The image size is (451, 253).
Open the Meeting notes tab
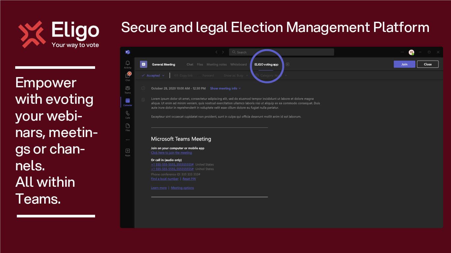(217, 65)
